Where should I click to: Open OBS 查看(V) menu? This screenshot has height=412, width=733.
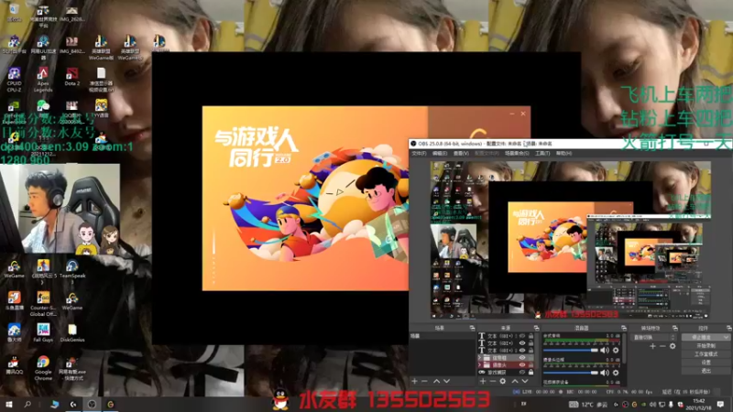(461, 153)
